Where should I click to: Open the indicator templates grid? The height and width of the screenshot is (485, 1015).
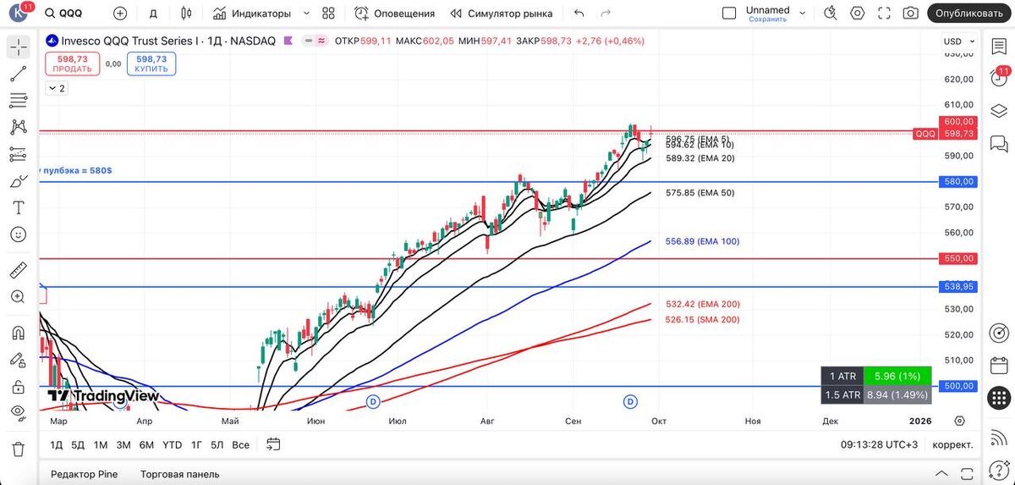pyautogui.click(x=329, y=14)
